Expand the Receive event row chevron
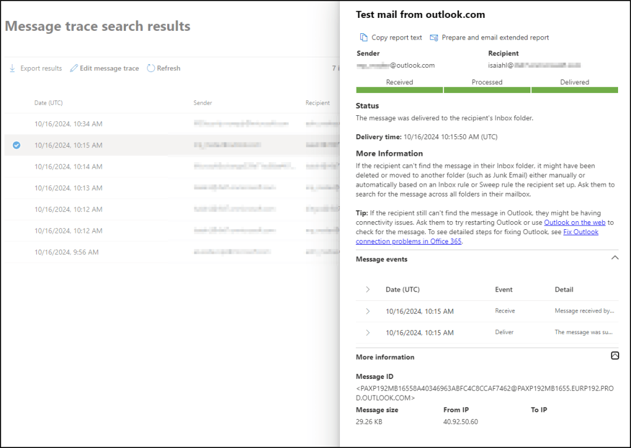The image size is (631, 448). [x=368, y=311]
